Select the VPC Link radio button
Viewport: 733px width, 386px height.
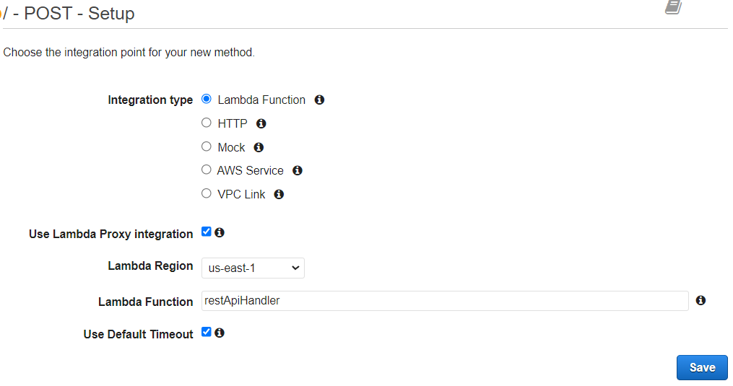click(x=206, y=193)
